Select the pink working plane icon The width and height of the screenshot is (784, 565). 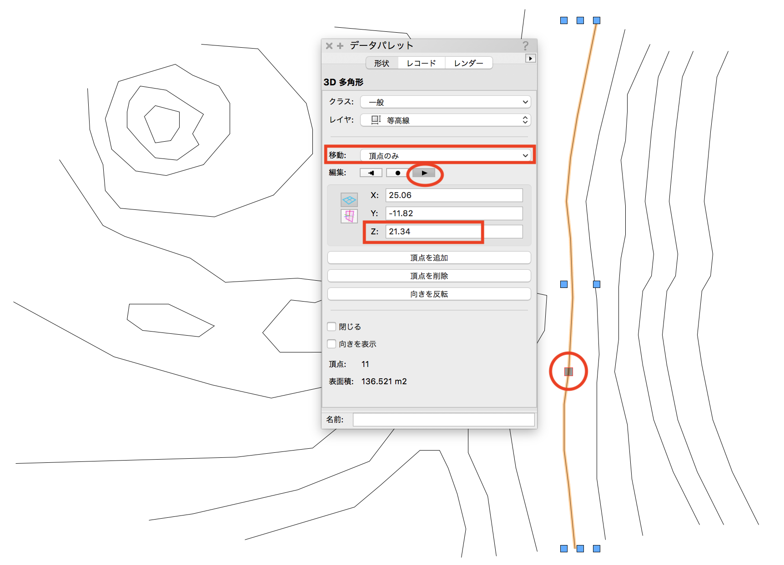[x=349, y=216]
